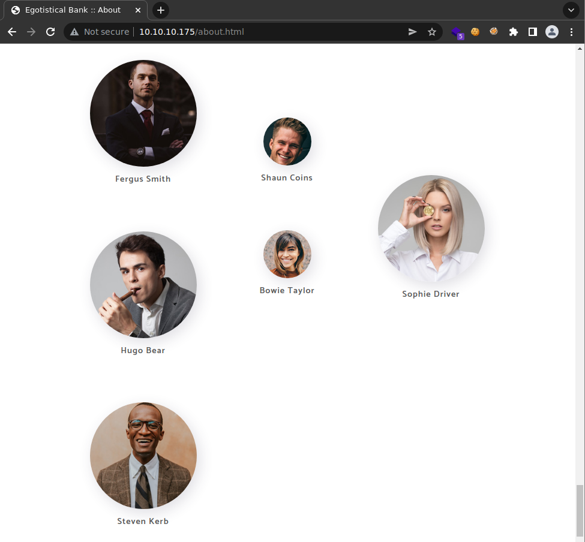
Task: Click the share/send page icon in address bar
Action: coord(413,32)
